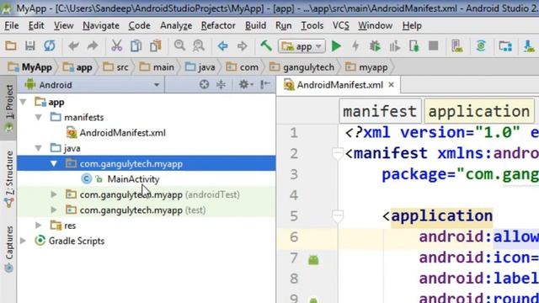This screenshot has width=539, height=303.
Task: Synchronize project with the refresh icon
Action: [49, 45]
